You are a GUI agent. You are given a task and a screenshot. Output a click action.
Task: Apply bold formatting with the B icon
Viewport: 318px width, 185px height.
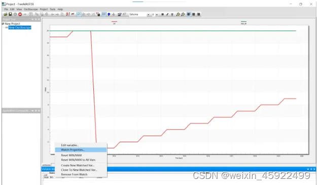(x=162, y=14)
